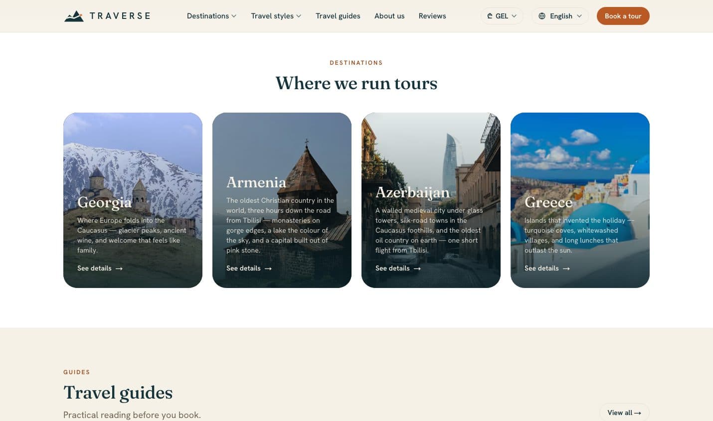Image resolution: width=713 pixels, height=421 pixels.
Task: Click arrow icon beside Greece See details
Action: point(566,269)
